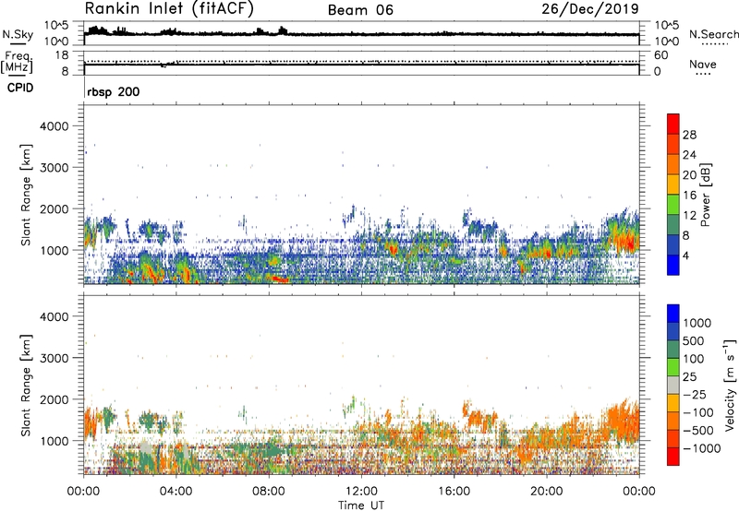Click the 'rbsp 200' control program label
Image resolution: width=739 pixels, height=511 pixels.
tap(113, 91)
